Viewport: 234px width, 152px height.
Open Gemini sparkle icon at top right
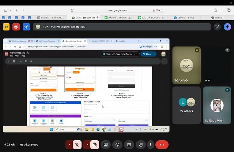click(227, 26)
